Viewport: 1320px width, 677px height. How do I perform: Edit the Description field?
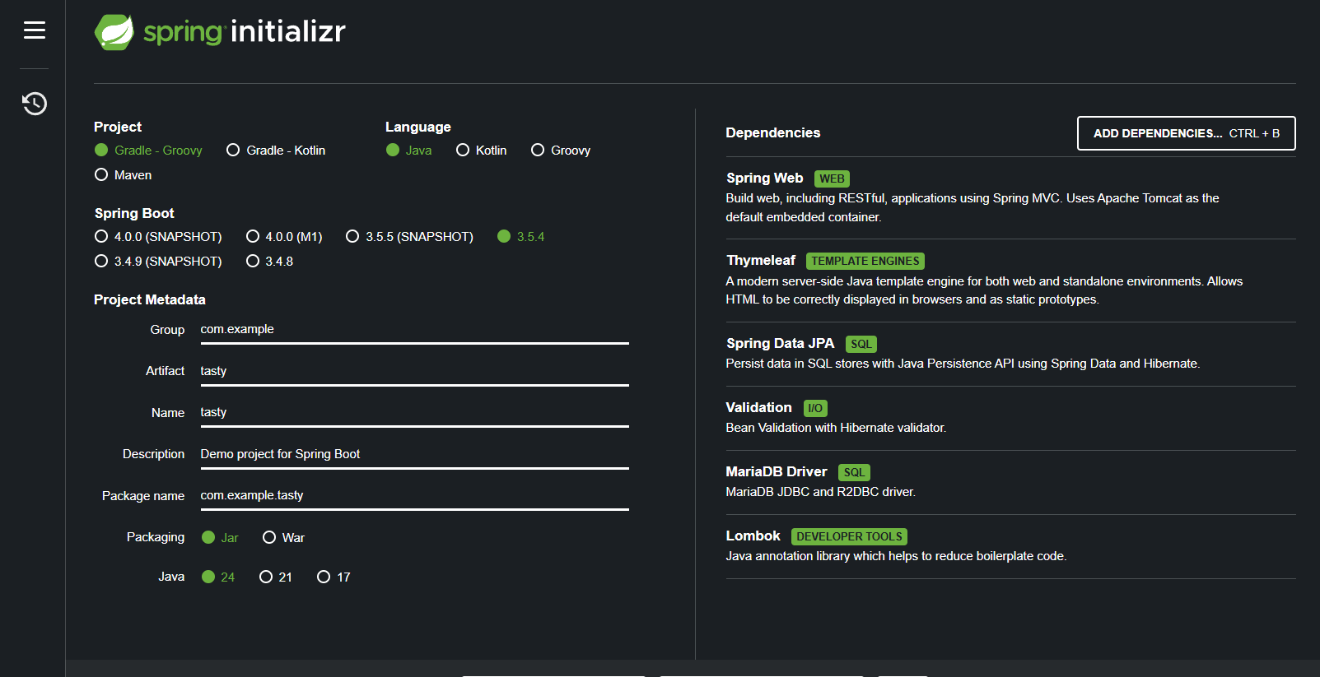pos(414,454)
